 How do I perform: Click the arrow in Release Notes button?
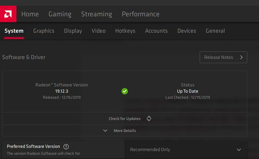point(241,57)
